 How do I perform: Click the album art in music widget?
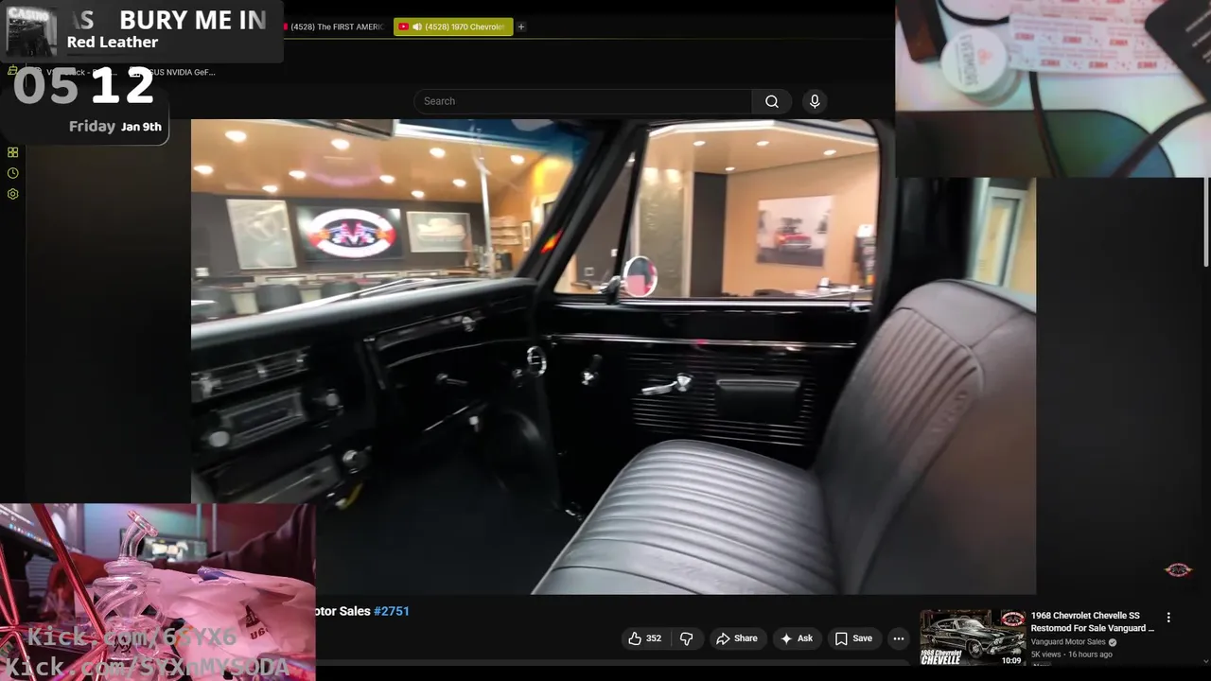click(32, 31)
